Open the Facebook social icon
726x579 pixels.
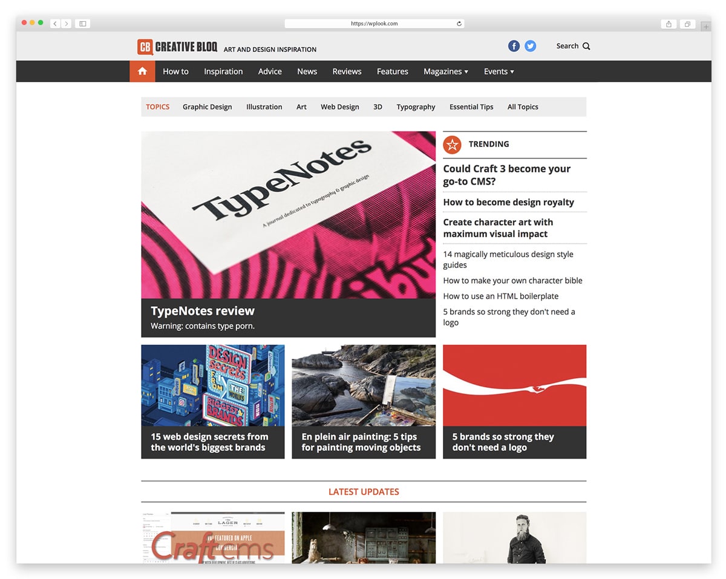tap(514, 46)
